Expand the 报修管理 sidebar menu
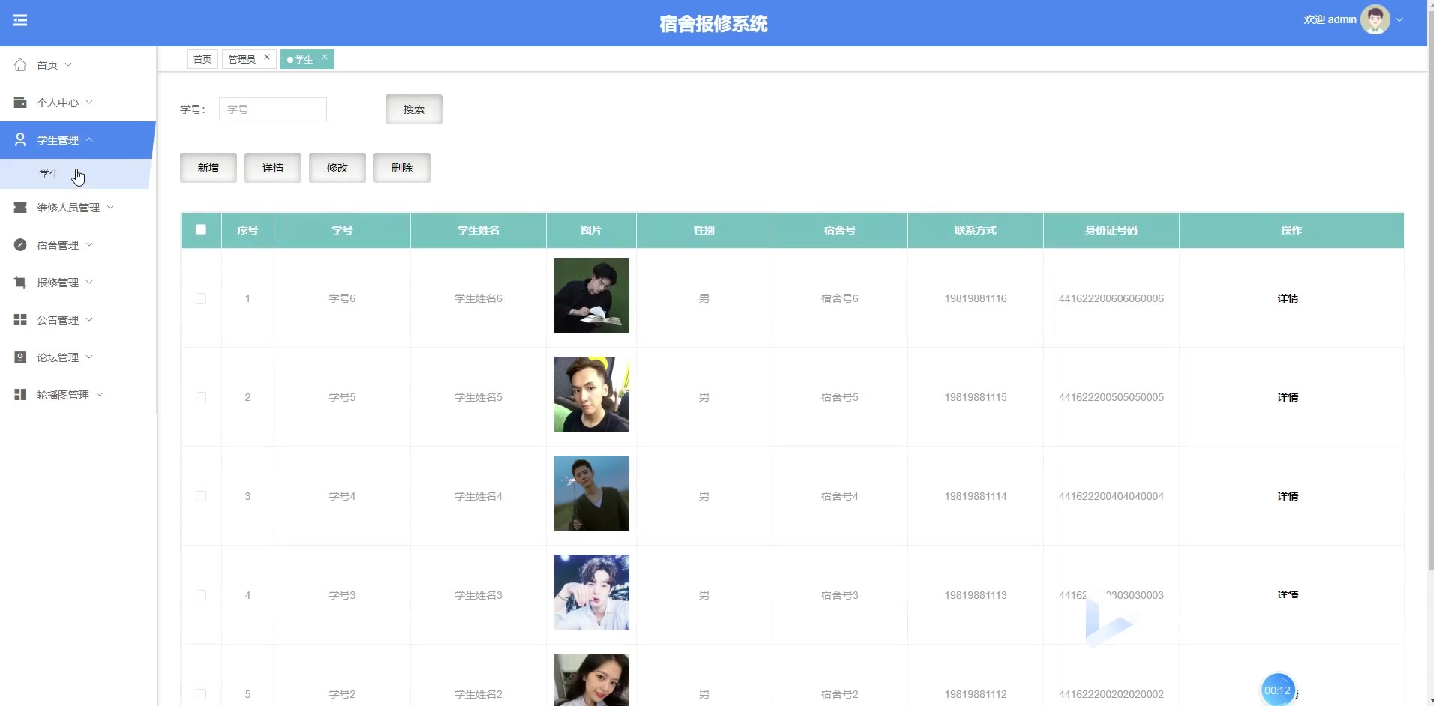 point(89,283)
